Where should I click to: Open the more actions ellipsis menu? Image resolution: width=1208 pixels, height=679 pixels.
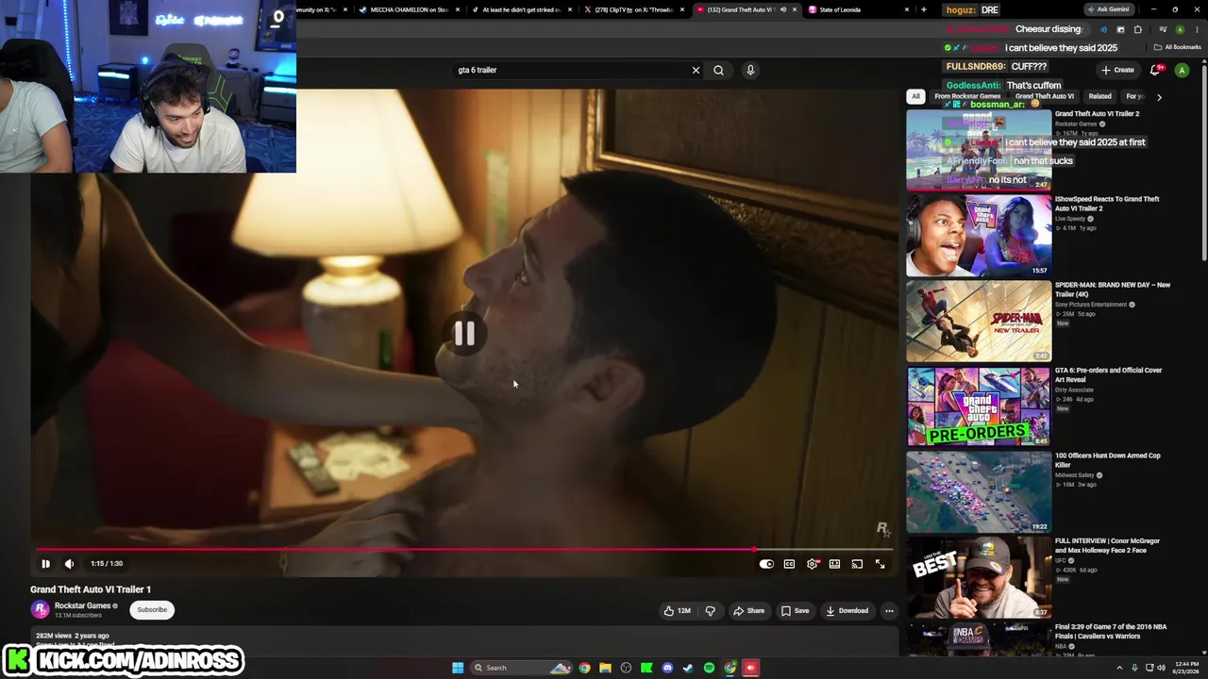[x=889, y=610]
